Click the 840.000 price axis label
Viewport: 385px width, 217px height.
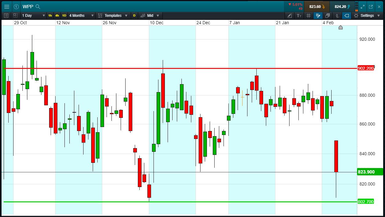(367, 154)
